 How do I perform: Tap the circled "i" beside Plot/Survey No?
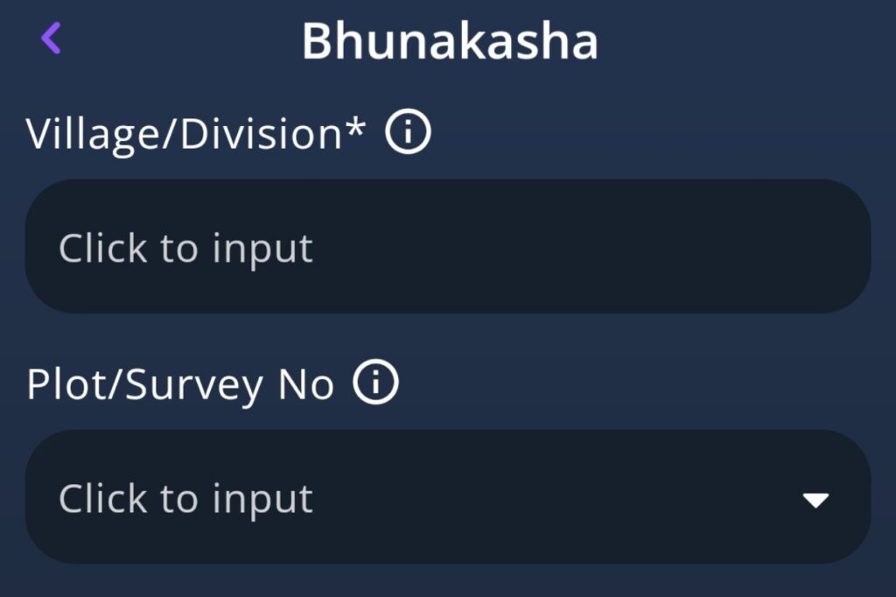point(376,383)
